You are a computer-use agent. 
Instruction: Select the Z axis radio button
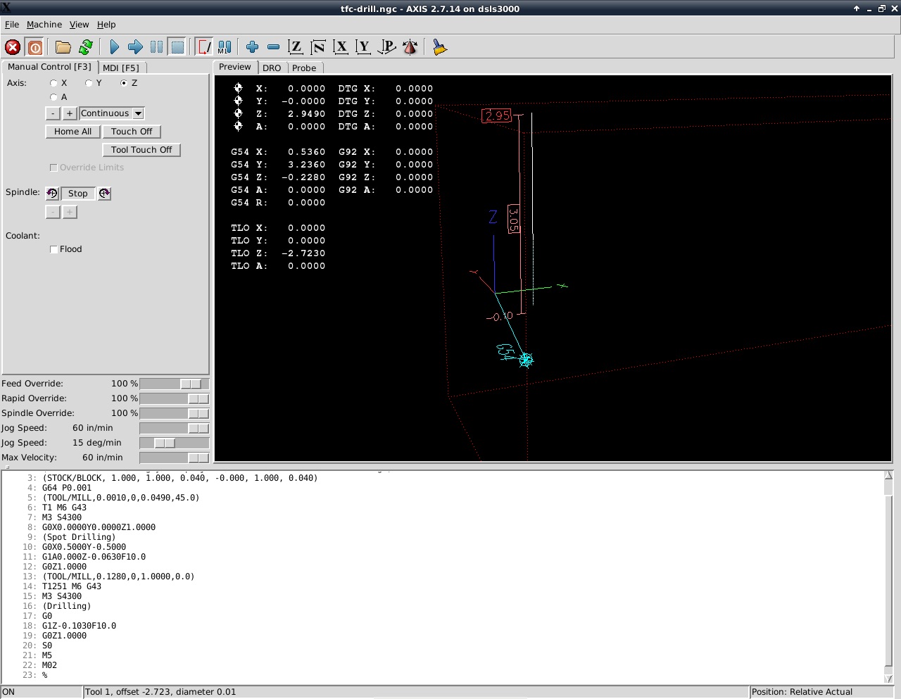[x=124, y=83]
